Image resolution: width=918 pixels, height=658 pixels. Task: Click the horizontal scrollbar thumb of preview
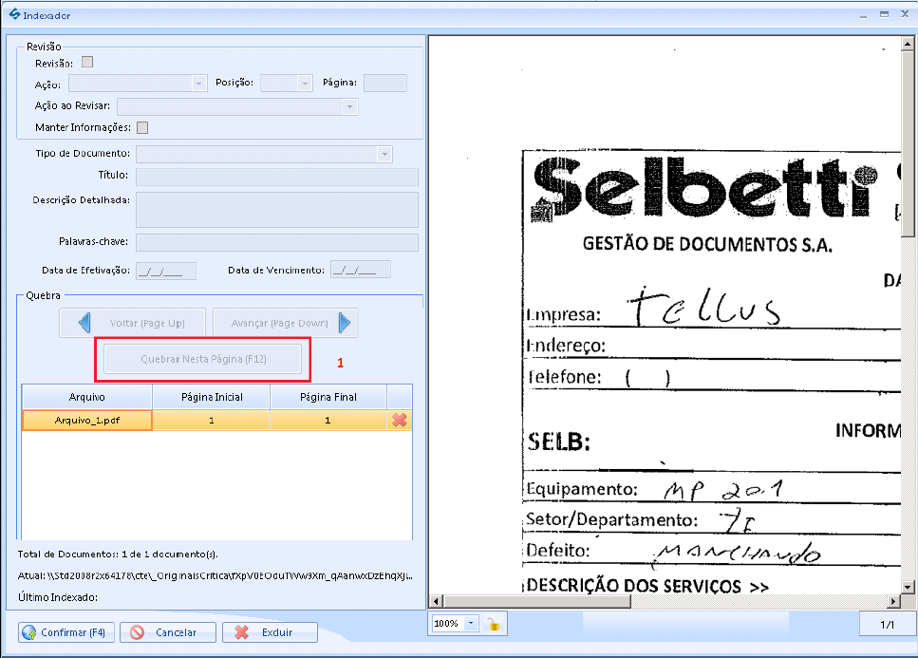537,601
